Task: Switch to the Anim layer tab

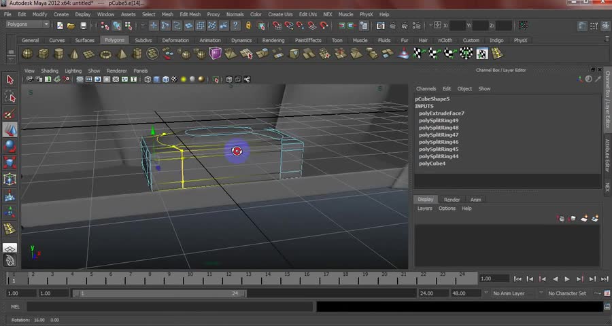Action: [x=475, y=200]
